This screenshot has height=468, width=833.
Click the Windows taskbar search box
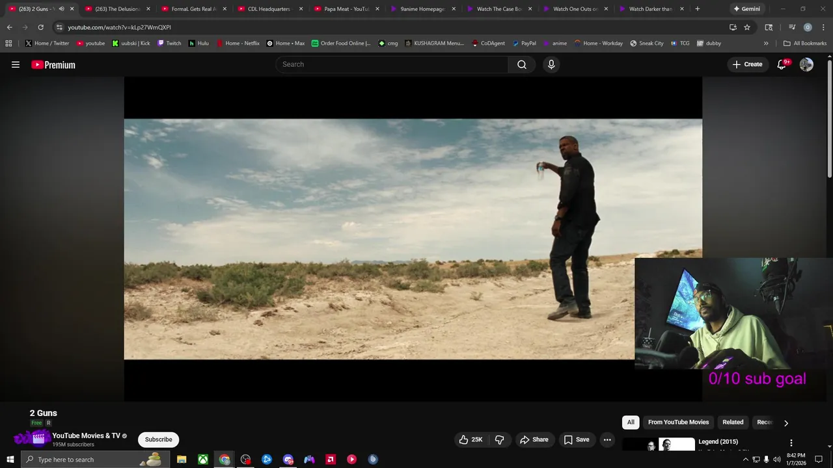pos(95,460)
